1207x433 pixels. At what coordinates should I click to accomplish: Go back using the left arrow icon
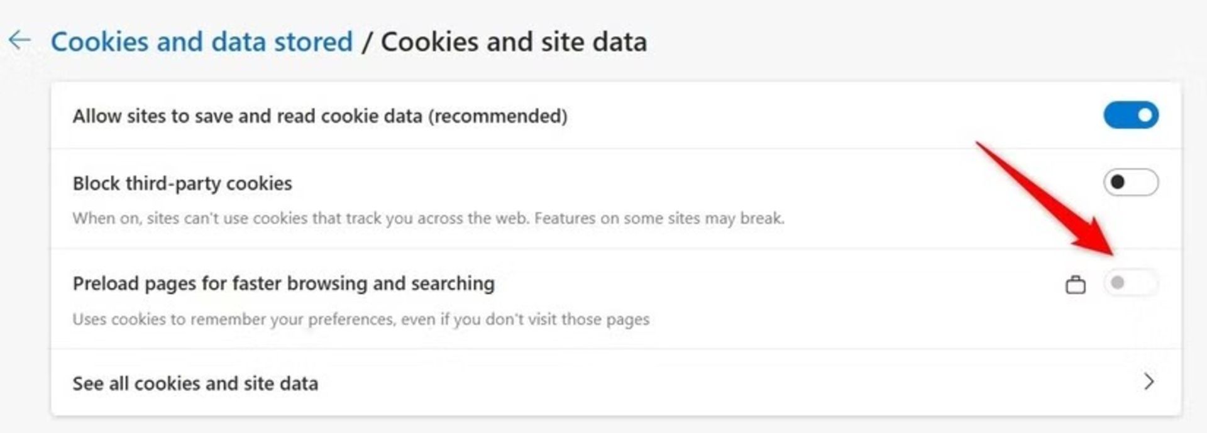(x=19, y=40)
